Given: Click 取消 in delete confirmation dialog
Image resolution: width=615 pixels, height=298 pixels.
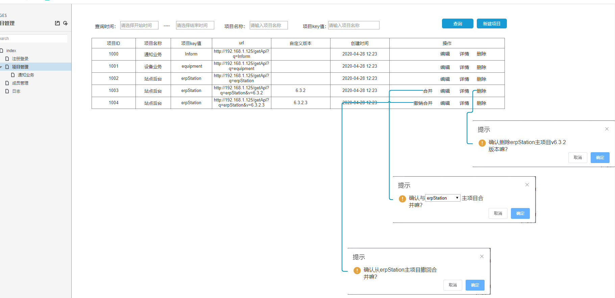Looking at the screenshot, I should [x=578, y=158].
